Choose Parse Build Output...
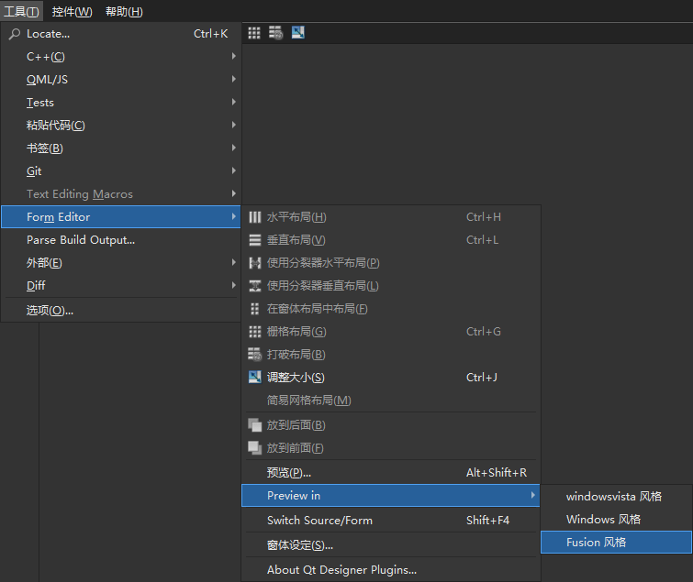 pos(120,240)
